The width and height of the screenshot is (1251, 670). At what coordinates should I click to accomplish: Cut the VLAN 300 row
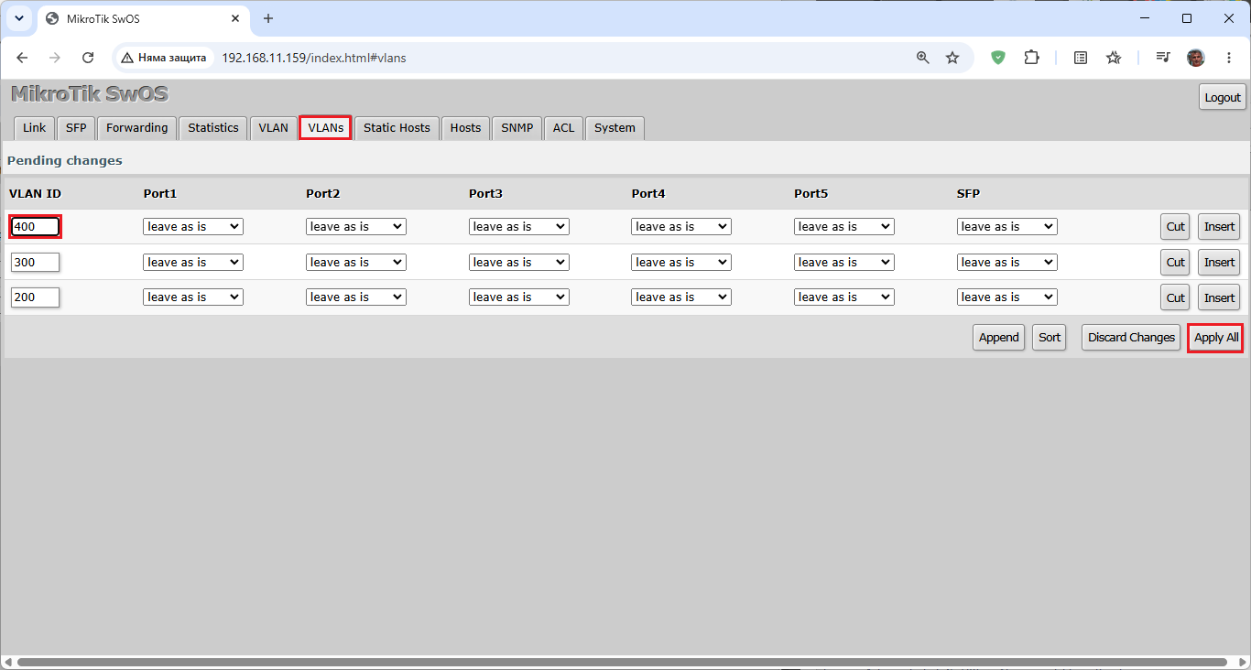pos(1176,263)
